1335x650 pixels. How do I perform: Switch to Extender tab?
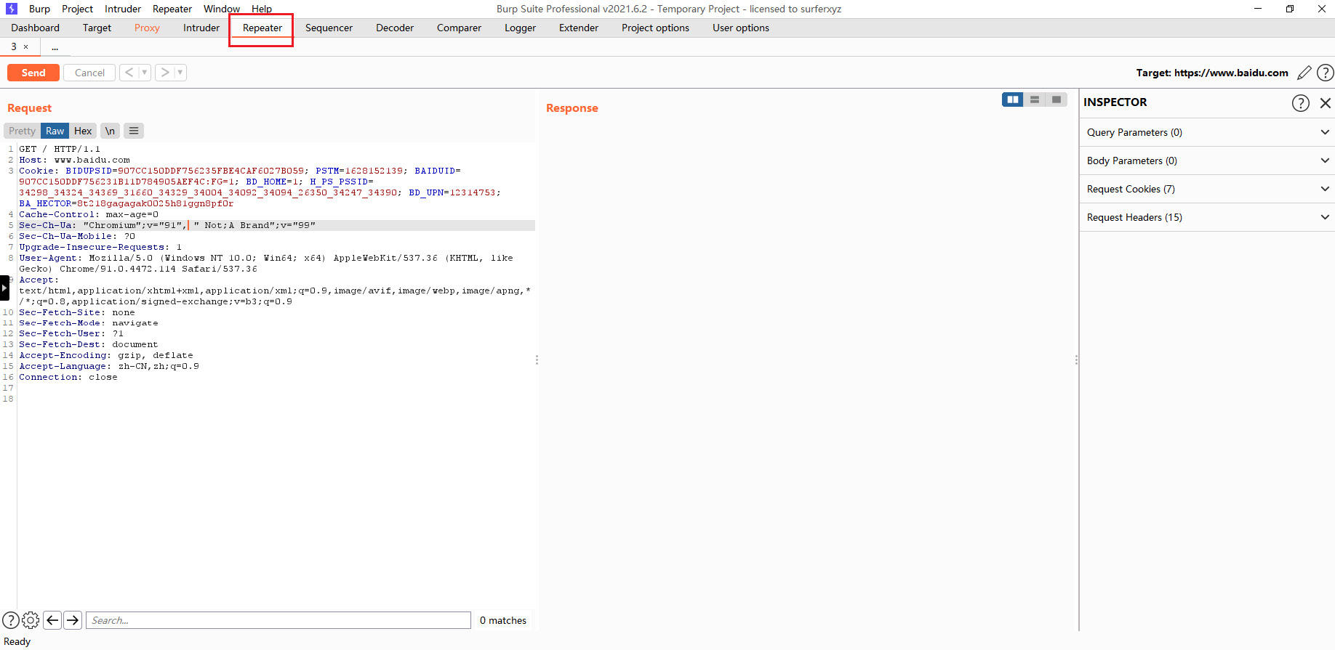(x=579, y=28)
